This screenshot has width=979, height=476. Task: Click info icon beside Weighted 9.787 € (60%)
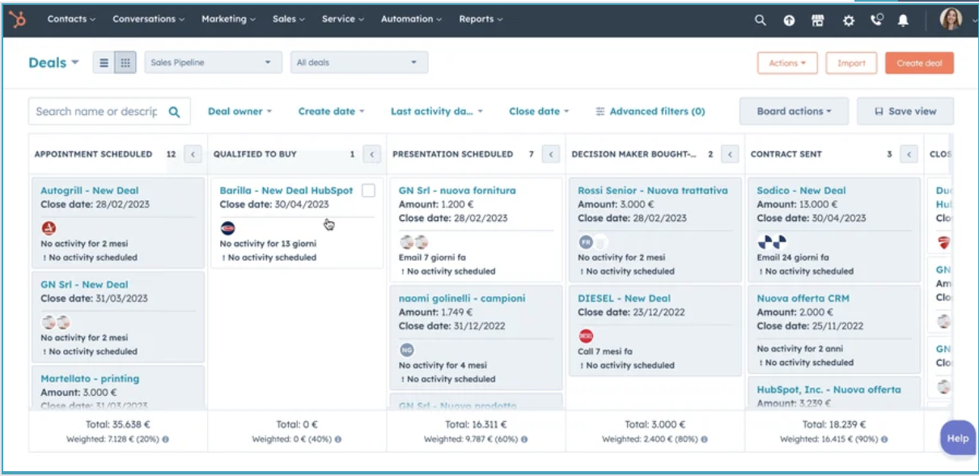[523, 440]
